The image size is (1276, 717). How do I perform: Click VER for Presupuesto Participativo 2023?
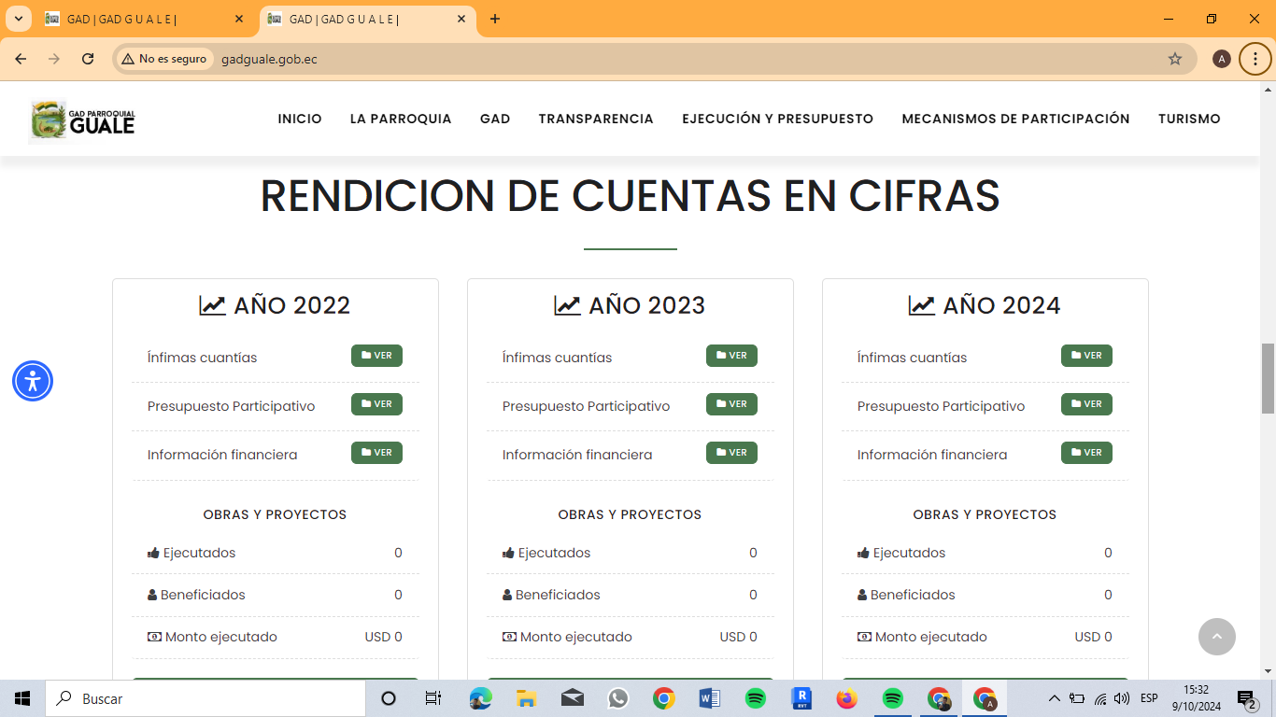pyautogui.click(x=731, y=404)
